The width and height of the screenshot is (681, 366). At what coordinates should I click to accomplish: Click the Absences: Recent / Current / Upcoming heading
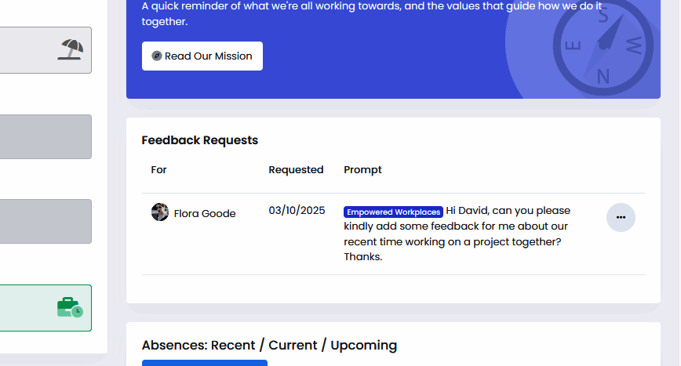(x=269, y=345)
